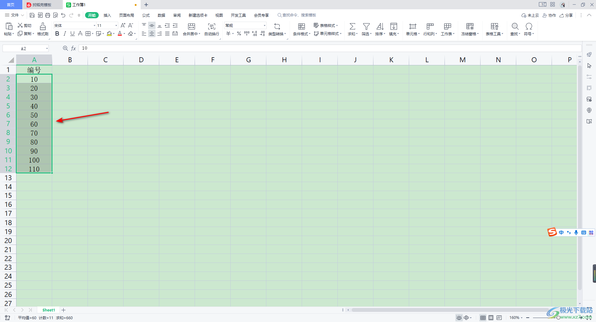This screenshot has width=596, height=322.
Task: Toggle left horizontal alignment
Action: [144, 33]
